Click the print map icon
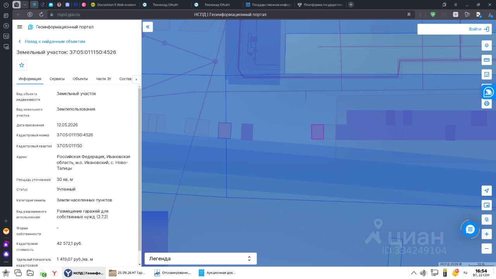The height and width of the screenshot is (279, 496). pos(487,103)
